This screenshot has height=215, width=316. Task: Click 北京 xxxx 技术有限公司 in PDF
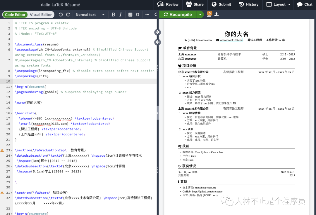point(193,72)
